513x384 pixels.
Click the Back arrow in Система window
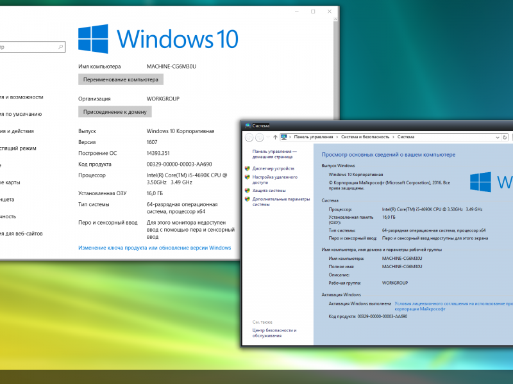pyautogui.click(x=249, y=138)
